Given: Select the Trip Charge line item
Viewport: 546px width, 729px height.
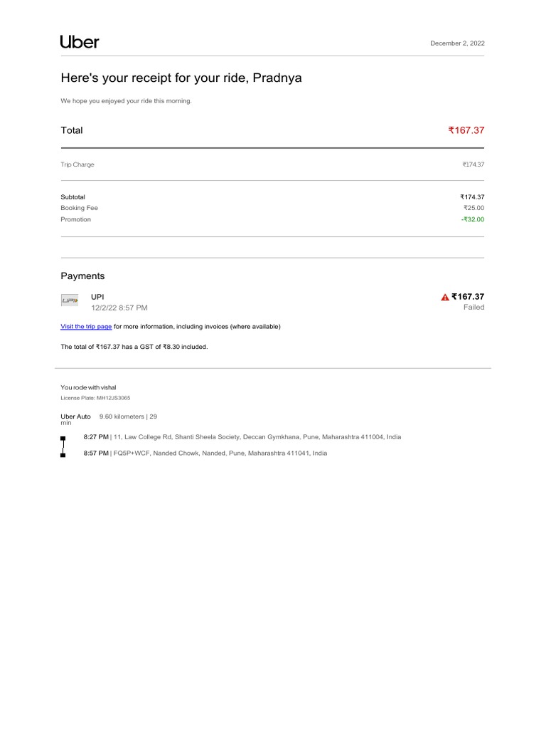Looking at the screenshot, I should point(272,164).
